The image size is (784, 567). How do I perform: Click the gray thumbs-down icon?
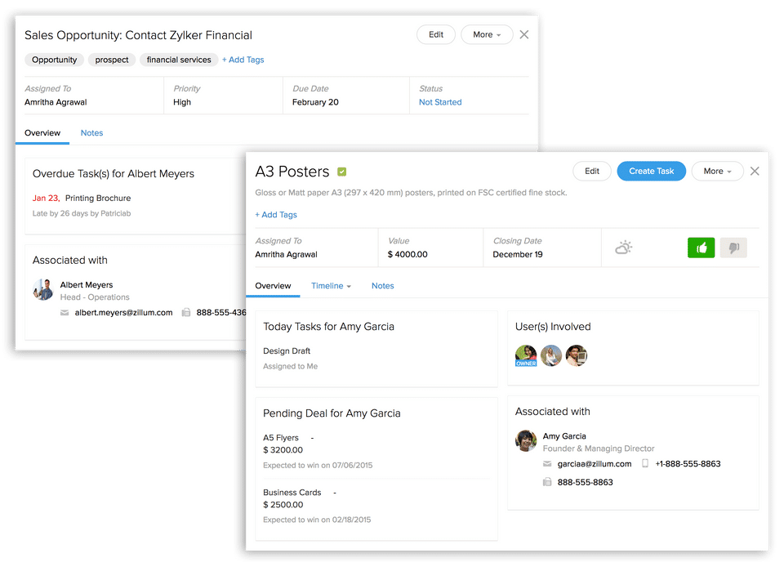point(733,248)
